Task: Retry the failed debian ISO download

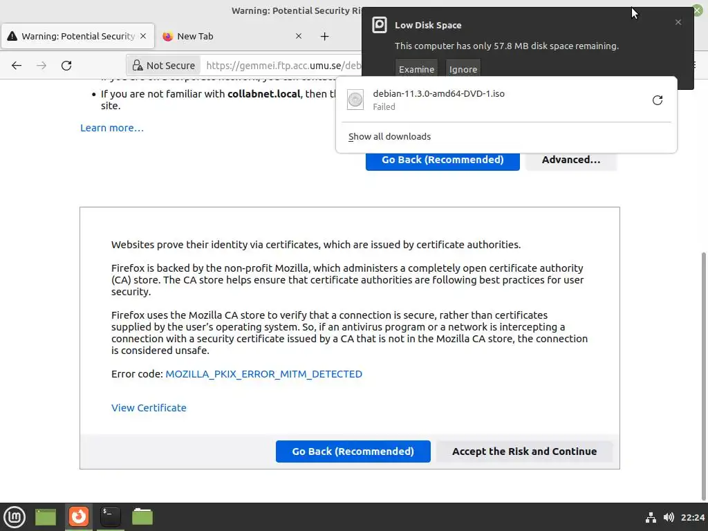Action: [658, 100]
